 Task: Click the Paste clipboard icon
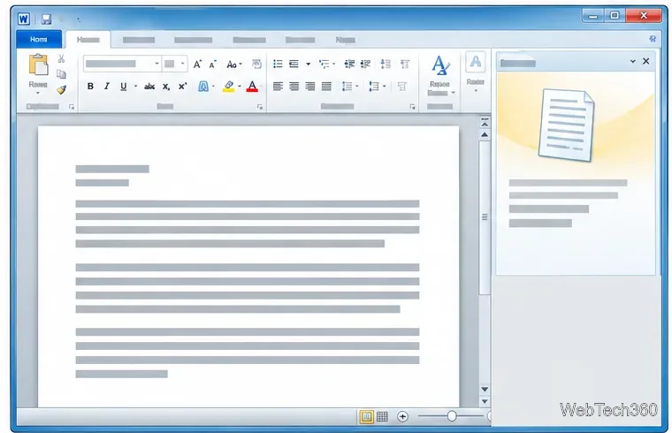(39, 65)
